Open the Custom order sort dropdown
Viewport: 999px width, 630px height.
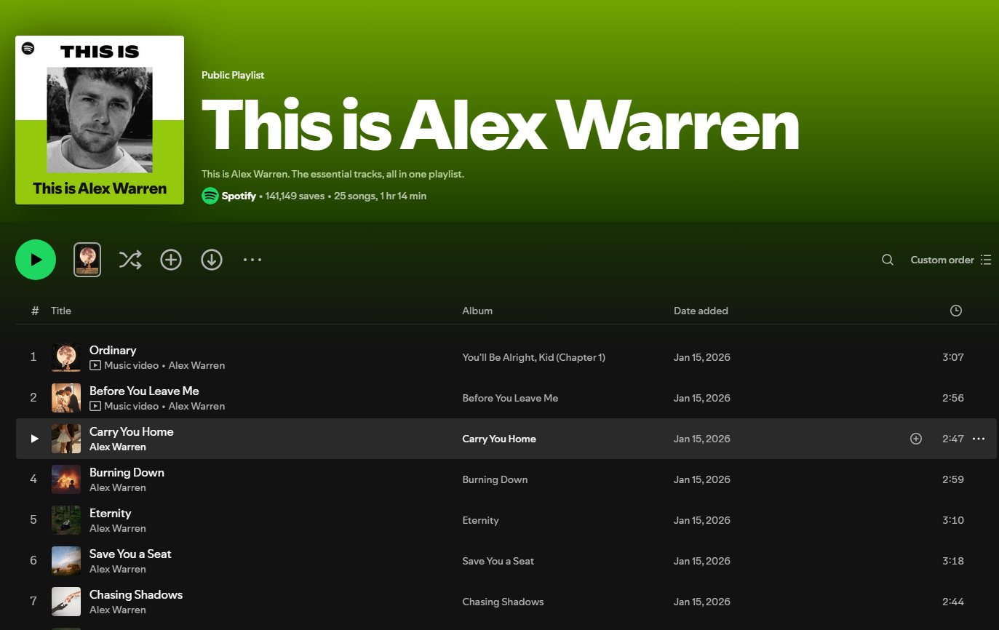point(950,260)
